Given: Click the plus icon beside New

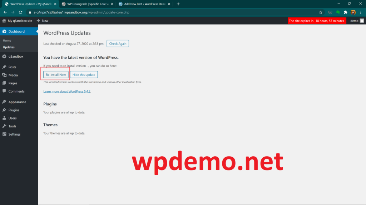Looking at the screenshot, I should click(x=38, y=21).
